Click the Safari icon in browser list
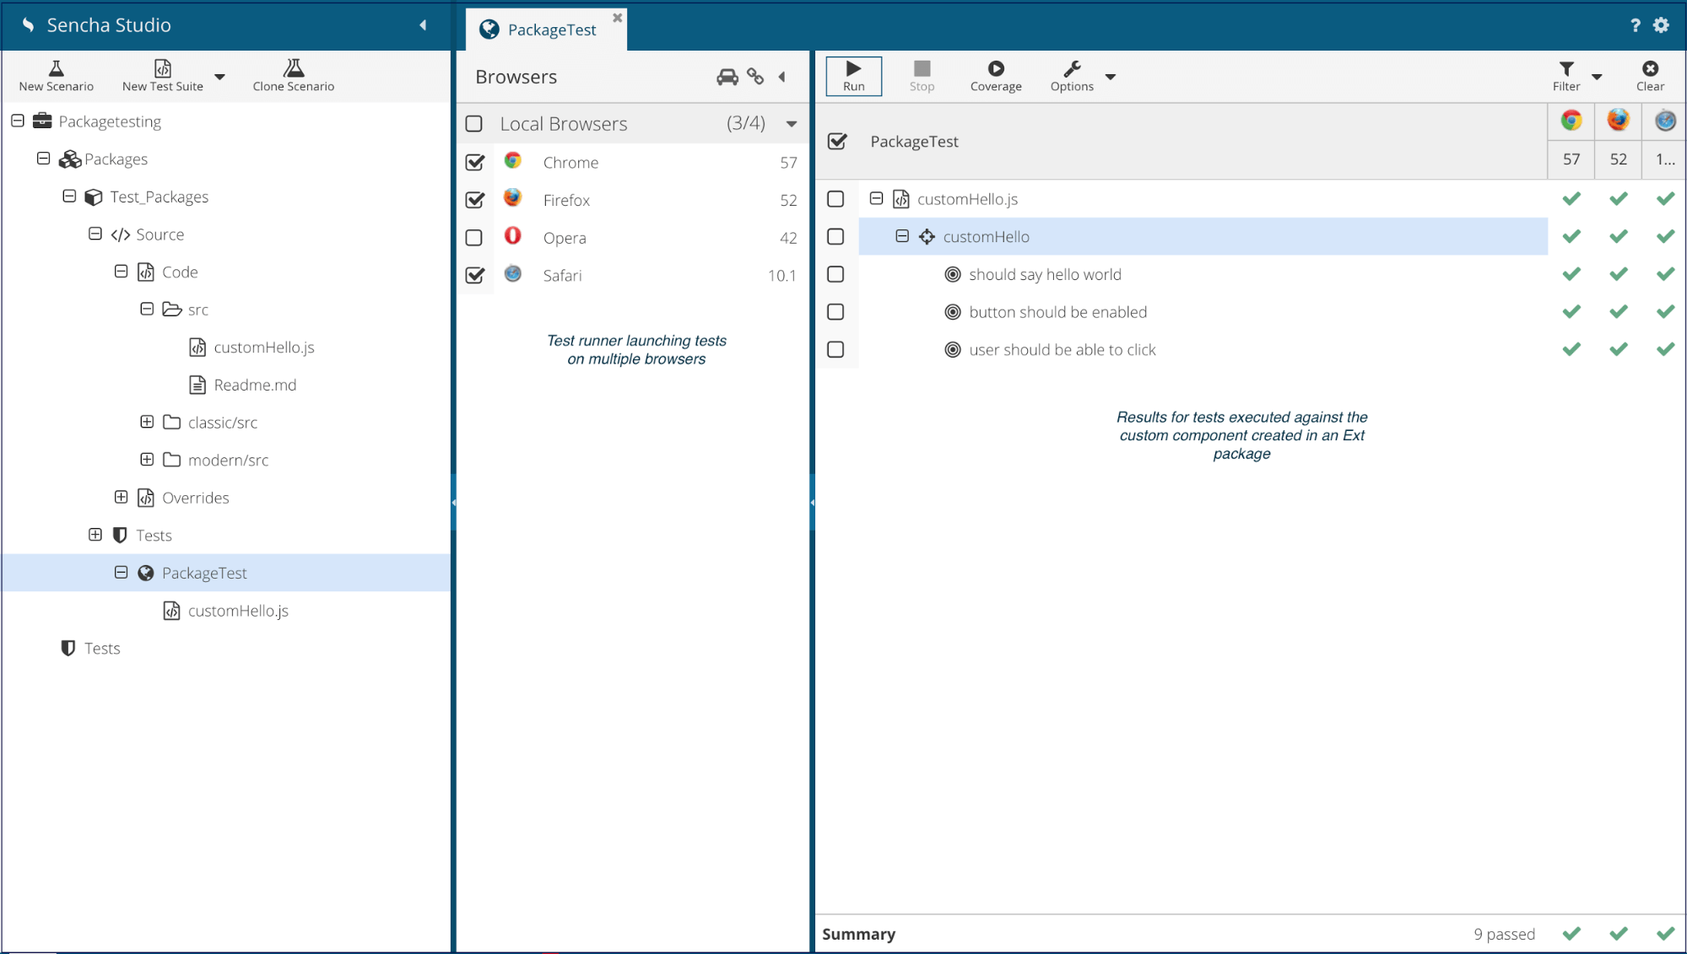 (x=512, y=273)
